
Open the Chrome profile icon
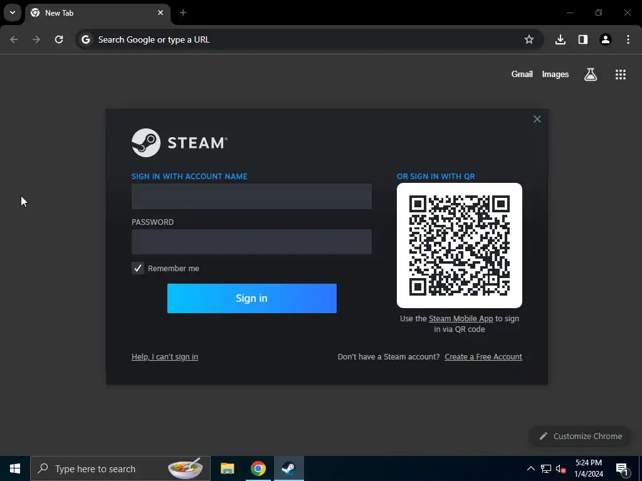(x=606, y=39)
